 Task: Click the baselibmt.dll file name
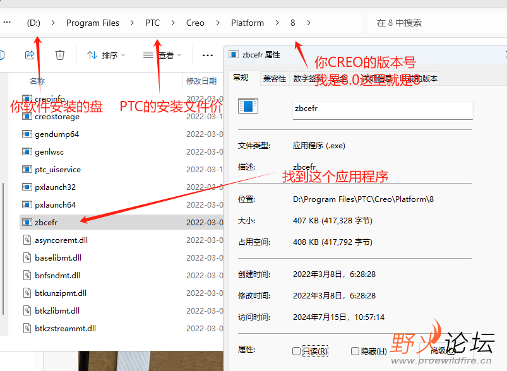(x=58, y=258)
